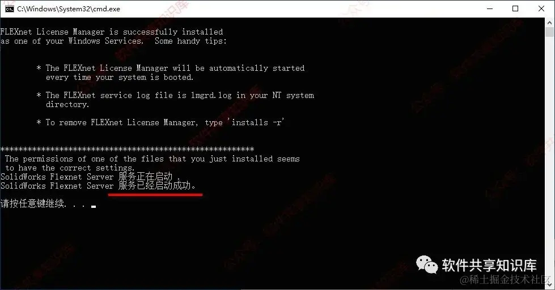Close the cmd.exe window
Viewport: 555px width, 290px height.
tap(541, 9)
